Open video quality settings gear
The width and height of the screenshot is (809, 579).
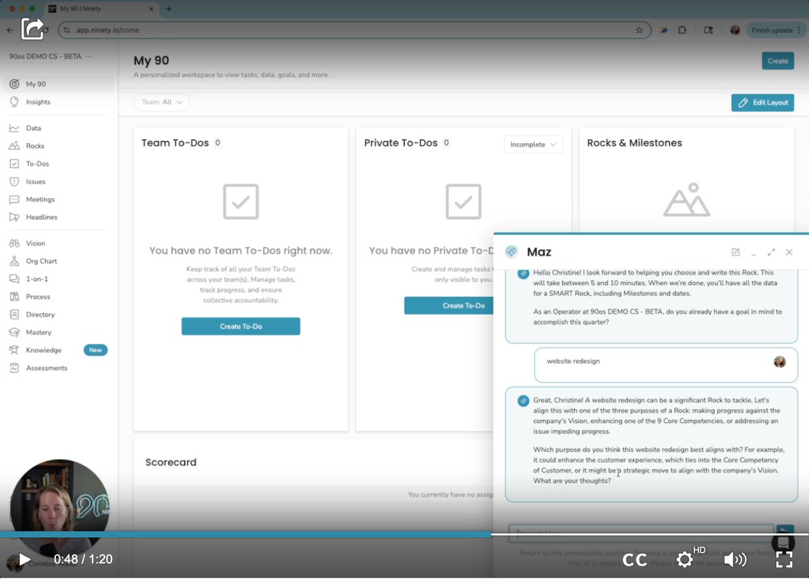685,559
